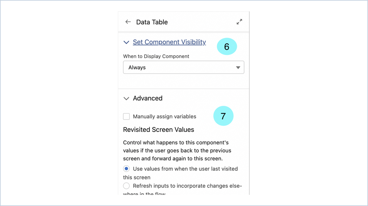
Task: Enable the Manually assign variables checkbox
Action: pos(126,116)
